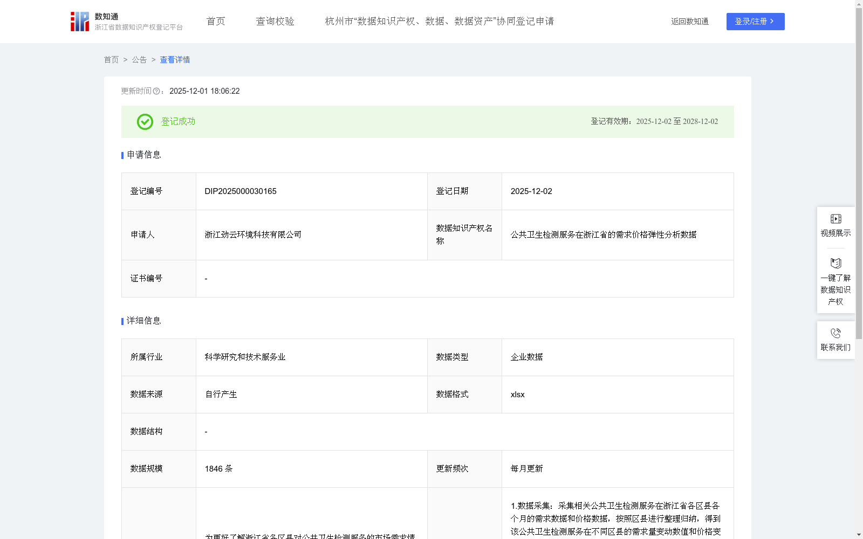Click the 数据规模 label cell
The width and height of the screenshot is (863, 539).
(x=159, y=469)
